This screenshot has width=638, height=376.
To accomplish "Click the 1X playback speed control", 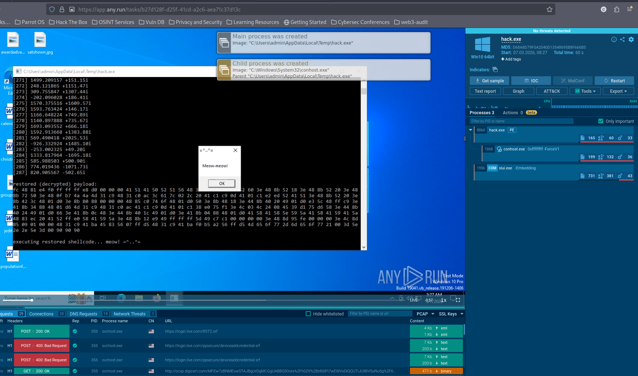I will click(x=443, y=300).
